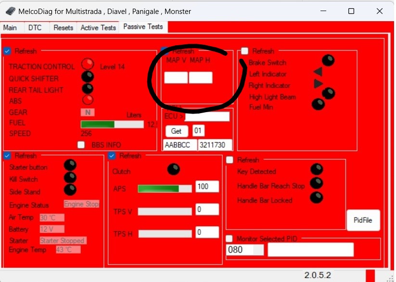396x282 pixels.
Task: Click the Battery 12 V value
Action: click(x=52, y=229)
